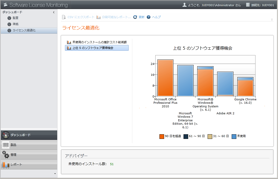Screen dimensions: 278x179
Task: Click the orange segment of the Google Chrome bar
Action: [245, 88]
